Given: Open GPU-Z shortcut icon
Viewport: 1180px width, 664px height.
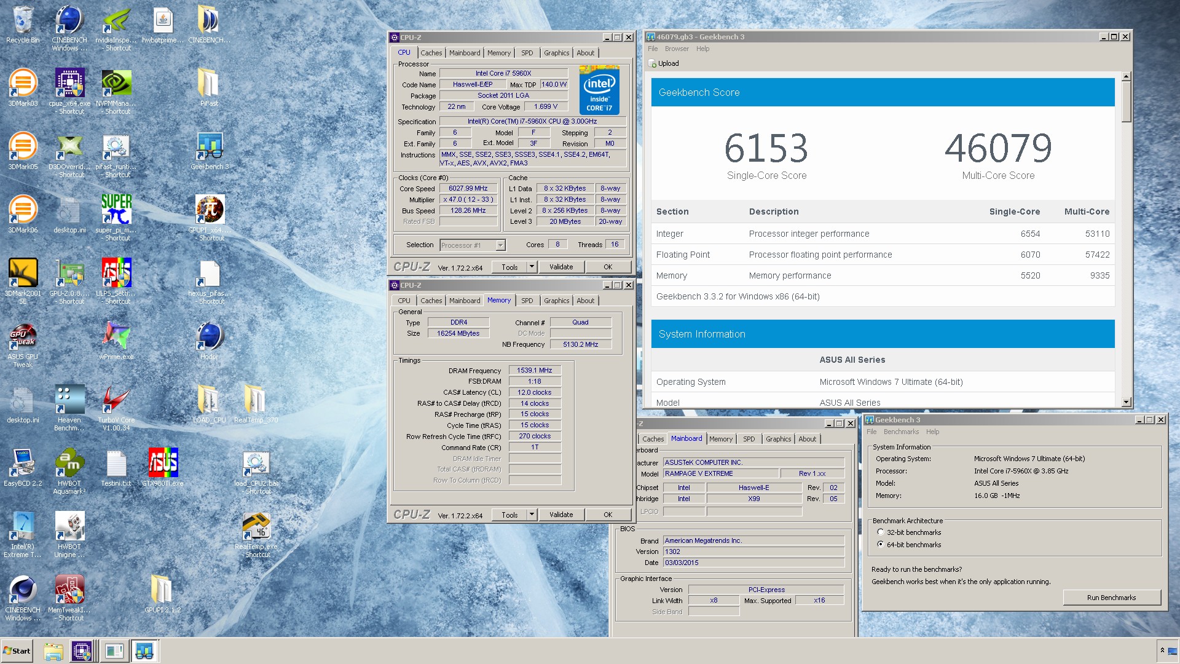Looking at the screenshot, I should pos(69,281).
